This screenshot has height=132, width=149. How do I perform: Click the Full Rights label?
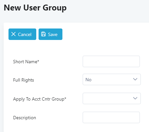[24, 80]
